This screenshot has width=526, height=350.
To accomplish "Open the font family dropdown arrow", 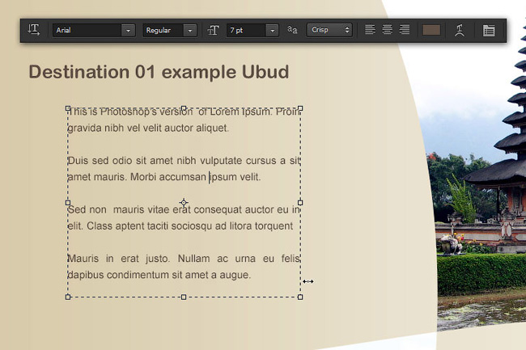I will (x=128, y=30).
